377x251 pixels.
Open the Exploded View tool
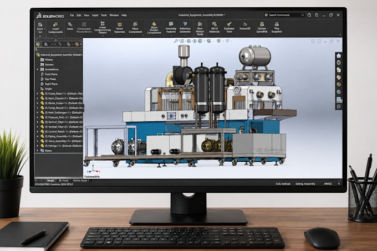pyautogui.click(x=229, y=27)
